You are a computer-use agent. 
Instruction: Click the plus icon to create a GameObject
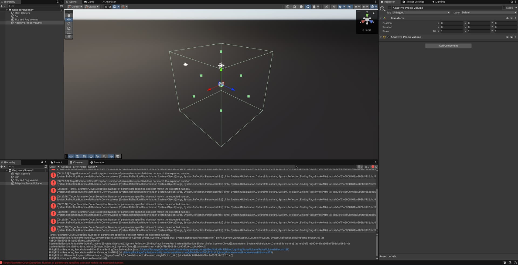click(2, 6)
